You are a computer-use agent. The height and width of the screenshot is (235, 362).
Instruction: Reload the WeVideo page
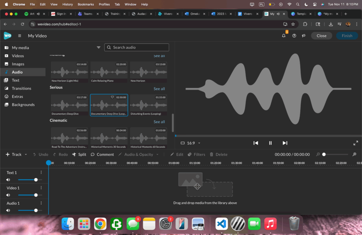(22, 24)
